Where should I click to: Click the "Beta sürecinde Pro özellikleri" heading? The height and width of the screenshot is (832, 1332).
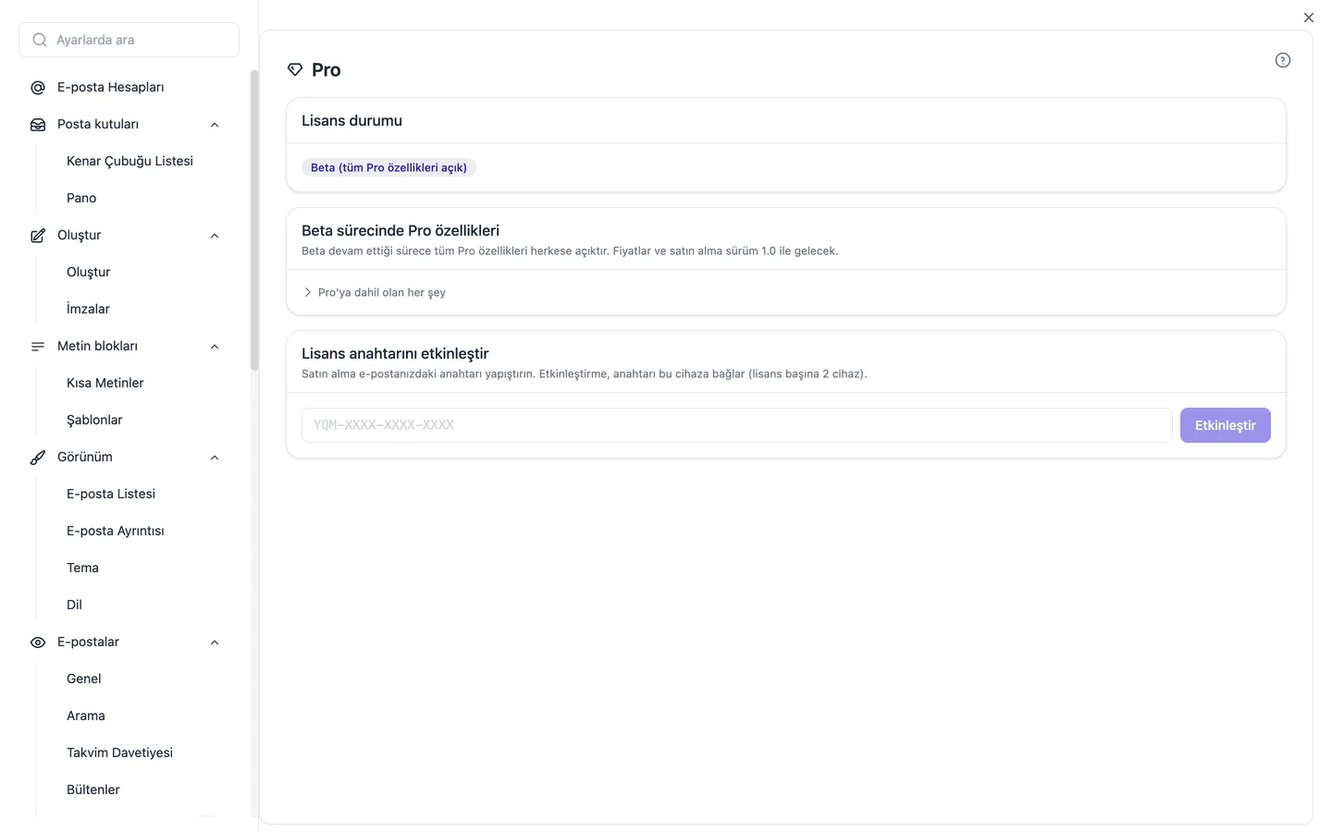tap(401, 230)
